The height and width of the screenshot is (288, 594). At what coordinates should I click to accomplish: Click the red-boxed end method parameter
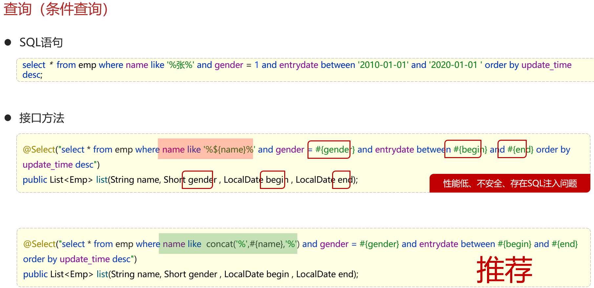341,180
